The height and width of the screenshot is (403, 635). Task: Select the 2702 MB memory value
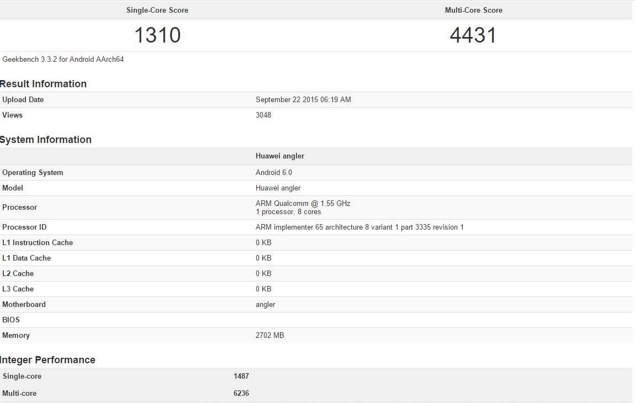(269, 335)
